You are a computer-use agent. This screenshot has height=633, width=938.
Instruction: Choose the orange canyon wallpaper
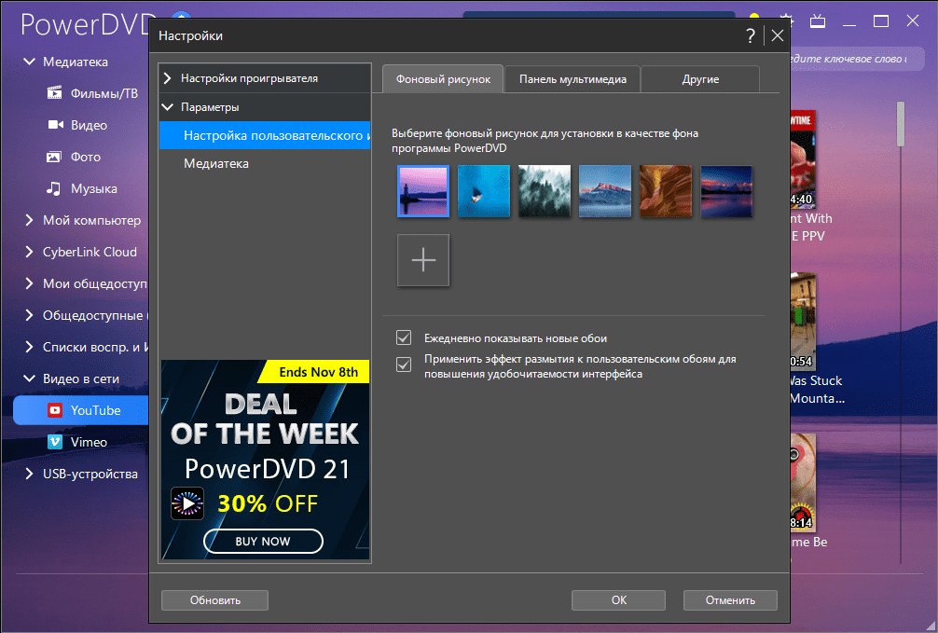click(666, 191)
